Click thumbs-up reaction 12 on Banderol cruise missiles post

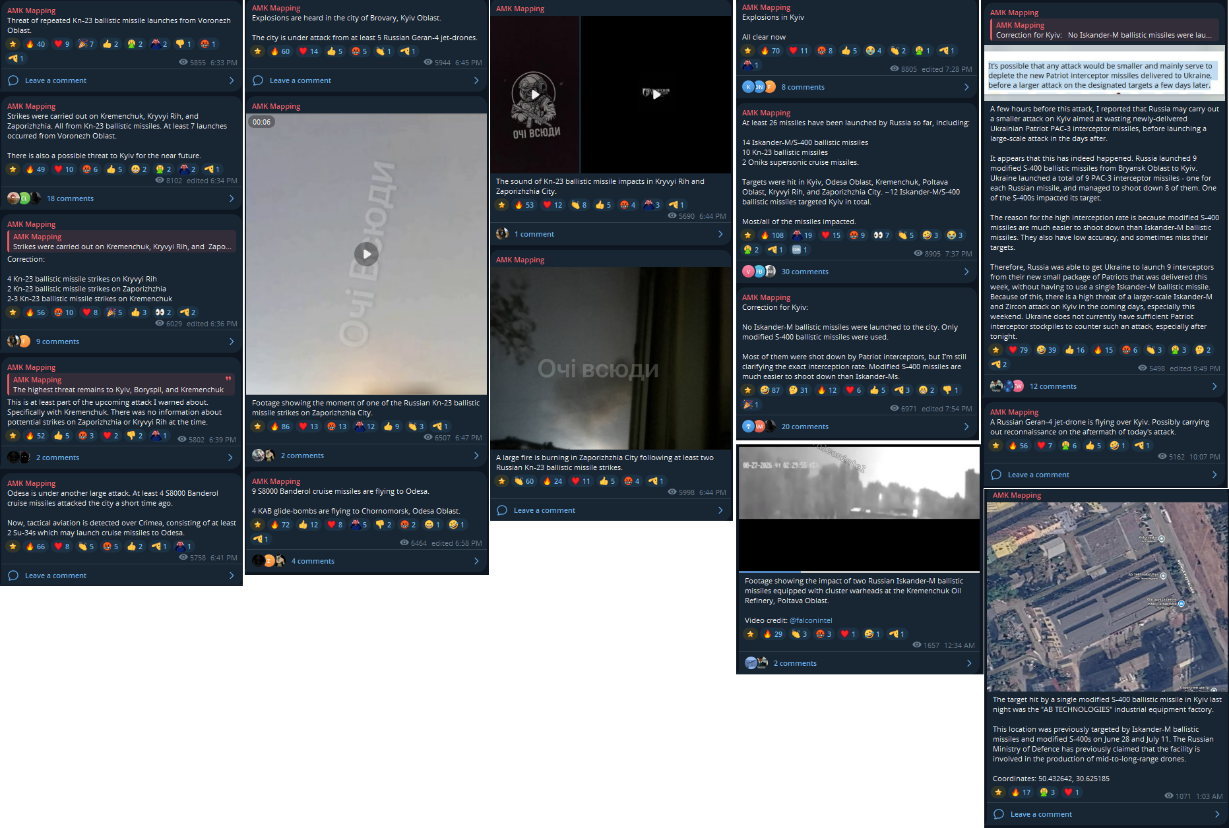coord(309,525)
